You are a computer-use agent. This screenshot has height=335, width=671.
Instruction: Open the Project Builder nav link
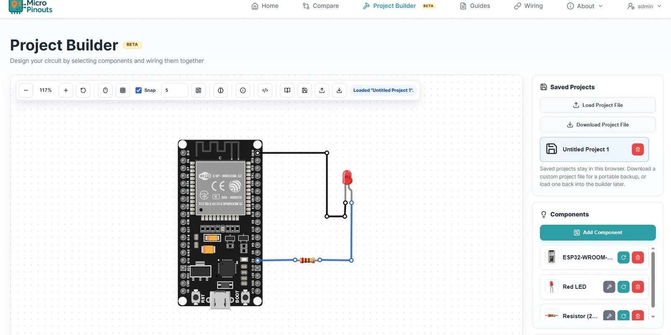[399, 6]
